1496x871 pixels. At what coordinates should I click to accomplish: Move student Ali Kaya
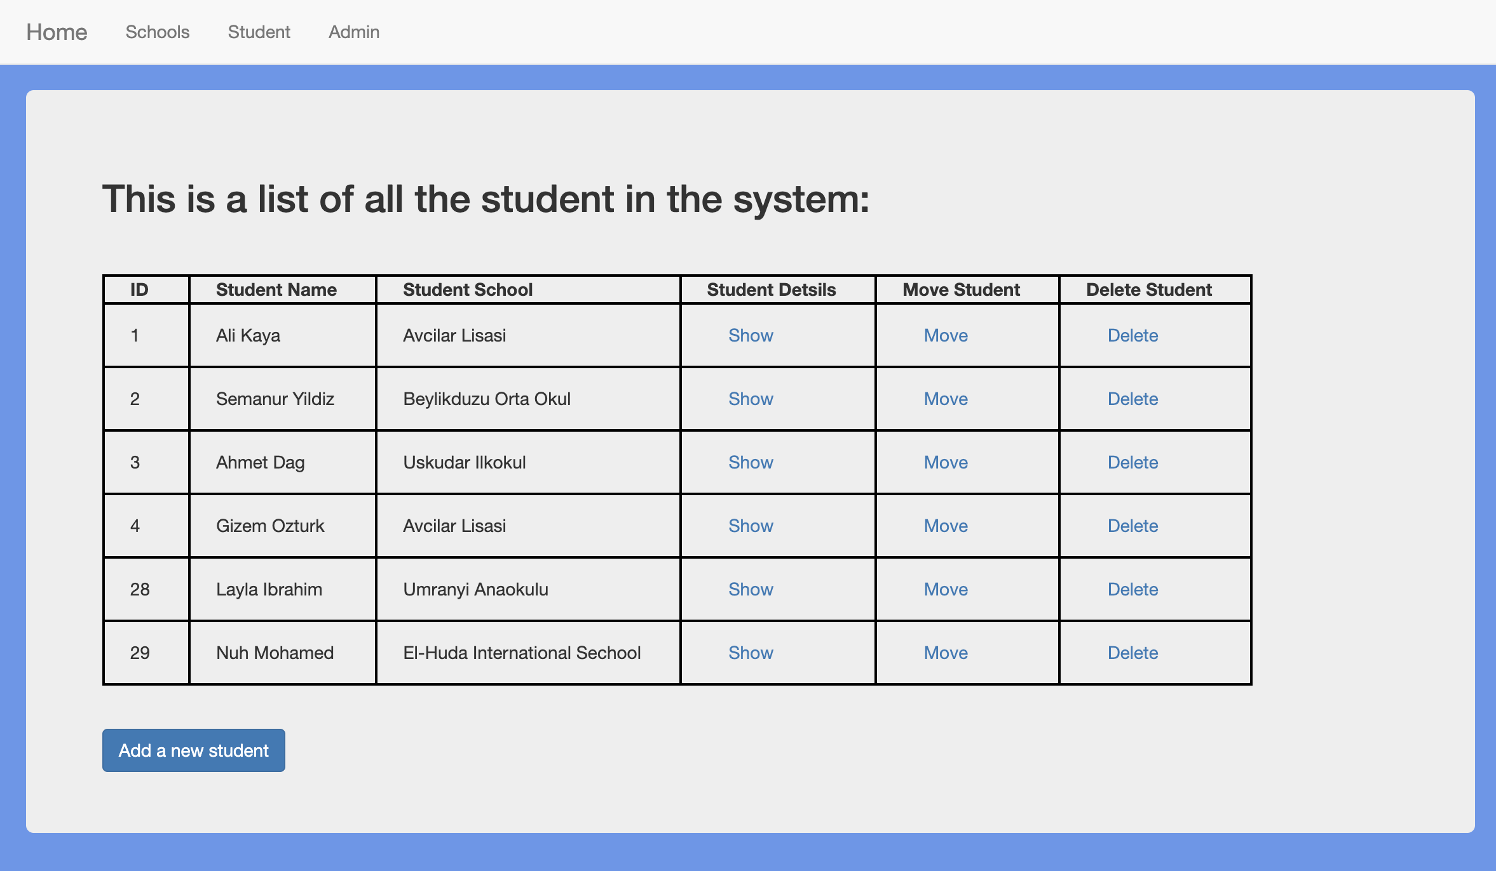(945, 335)
